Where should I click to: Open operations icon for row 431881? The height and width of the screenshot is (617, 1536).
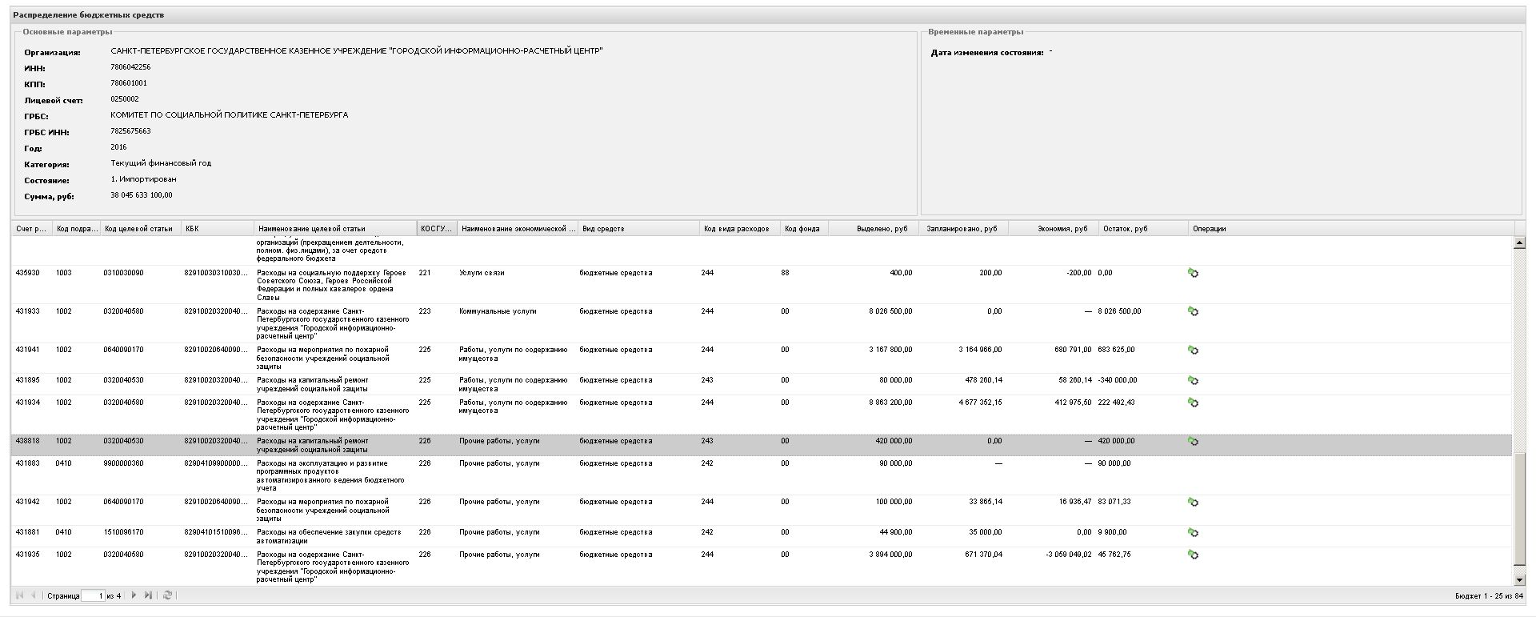pos(1193,533)
